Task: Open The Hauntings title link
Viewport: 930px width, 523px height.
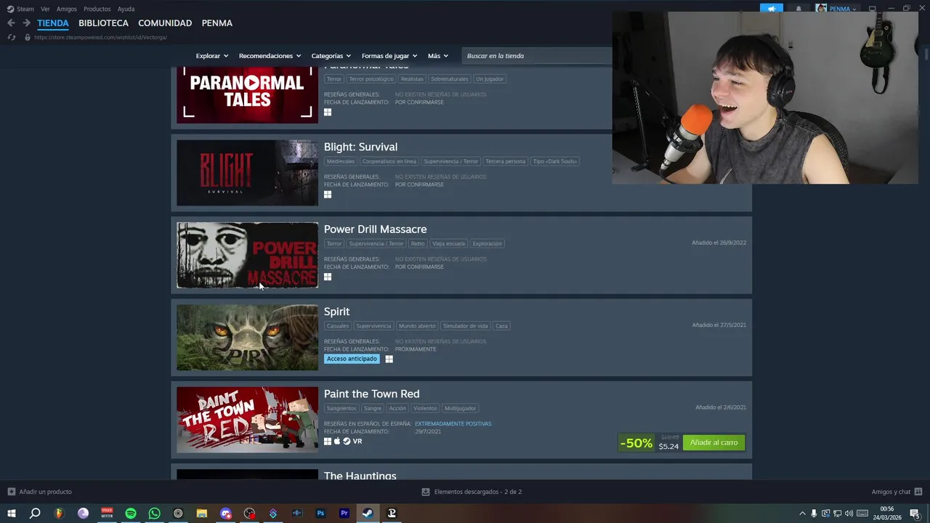Action: click(360, 476)
